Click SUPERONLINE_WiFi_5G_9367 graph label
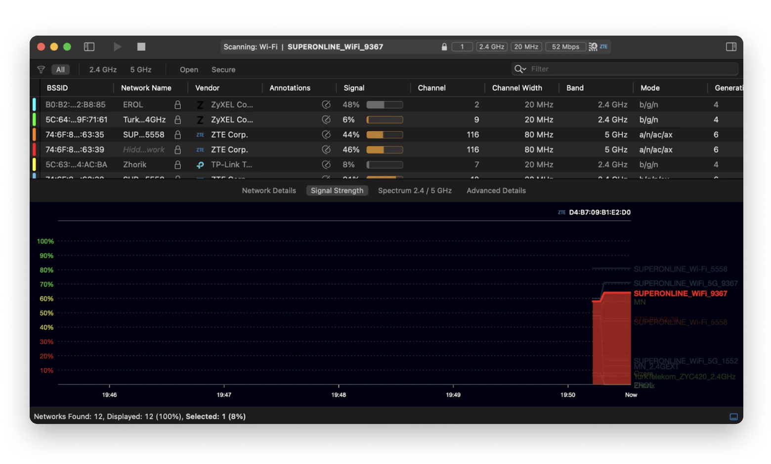This screenshot has width=771, height=464. point(685,283)
